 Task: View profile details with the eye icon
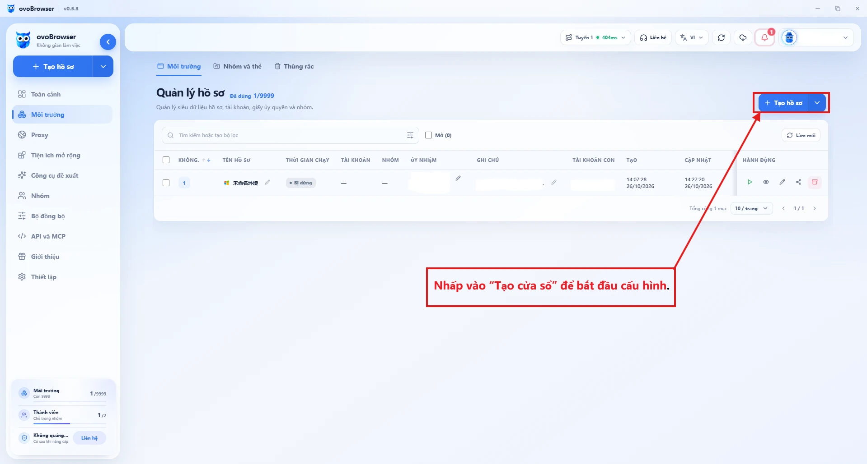point(766,182)
